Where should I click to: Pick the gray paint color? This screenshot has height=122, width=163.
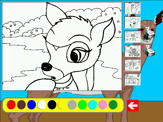(72, 105)
